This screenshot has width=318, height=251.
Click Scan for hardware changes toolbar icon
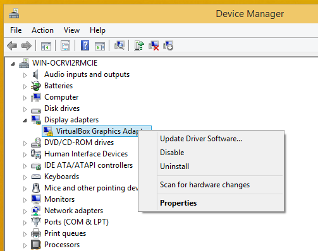pos(119,45)
